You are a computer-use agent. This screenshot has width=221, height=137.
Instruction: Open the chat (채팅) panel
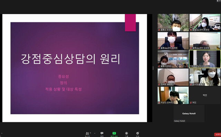coord(102,134)
